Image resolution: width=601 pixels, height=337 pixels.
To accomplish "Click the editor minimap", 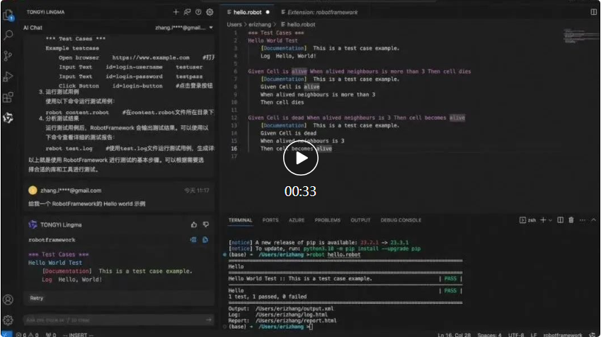I will (581, 35).
